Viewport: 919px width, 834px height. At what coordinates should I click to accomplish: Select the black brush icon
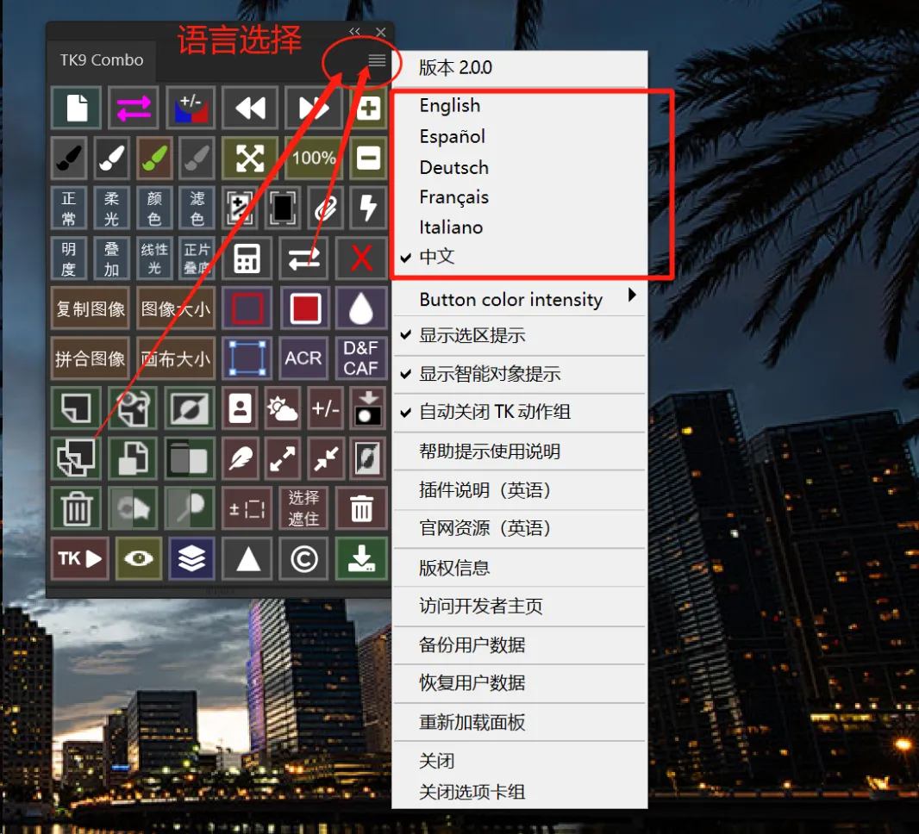(x=69, y=159)
